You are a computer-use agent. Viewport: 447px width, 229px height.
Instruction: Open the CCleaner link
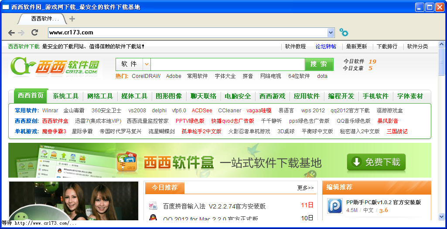229,111
